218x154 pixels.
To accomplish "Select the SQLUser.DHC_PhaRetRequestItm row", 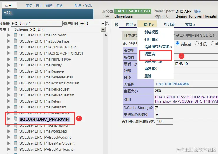I will [x=47, y=95].
